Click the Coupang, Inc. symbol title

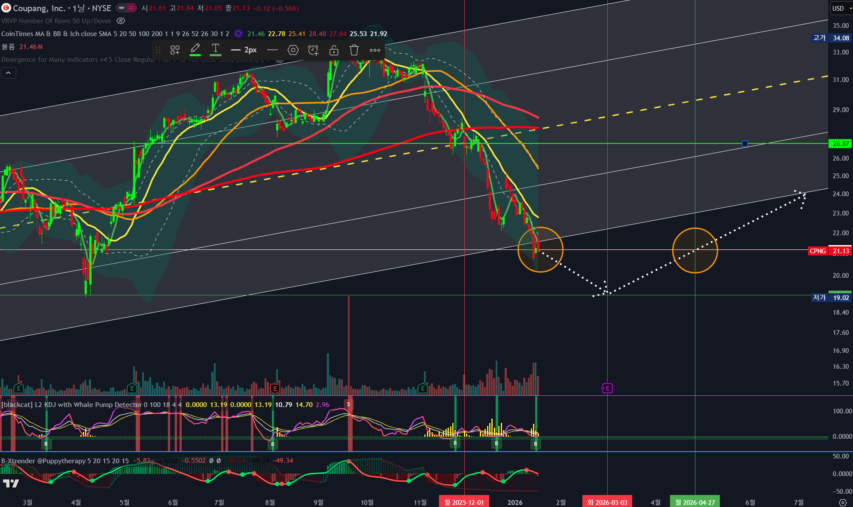39,8
